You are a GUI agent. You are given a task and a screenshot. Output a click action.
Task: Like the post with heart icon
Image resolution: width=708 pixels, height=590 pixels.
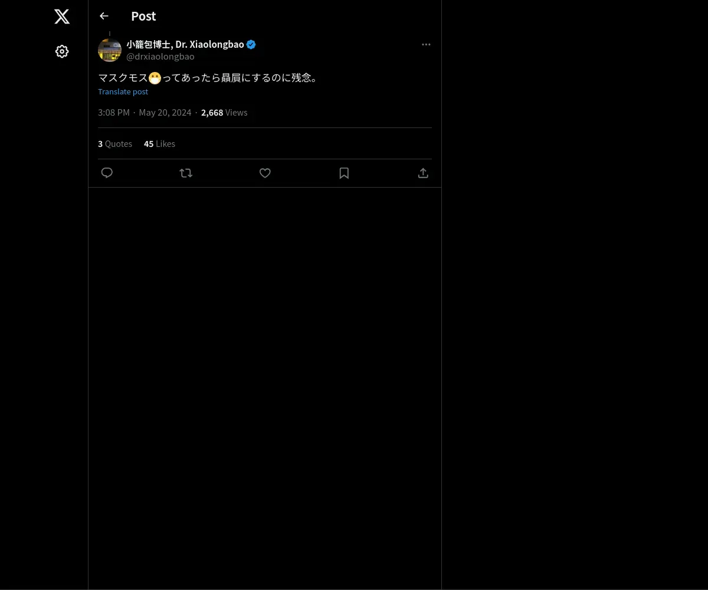click(265, 173)
